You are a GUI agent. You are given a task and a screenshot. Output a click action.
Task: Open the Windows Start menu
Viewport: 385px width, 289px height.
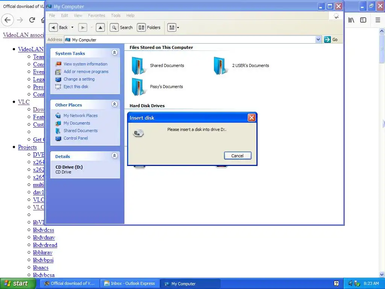pyautogui.click(x=17, y=284)
